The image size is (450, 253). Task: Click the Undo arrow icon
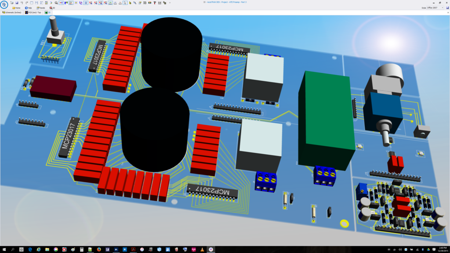coord(22,3)
